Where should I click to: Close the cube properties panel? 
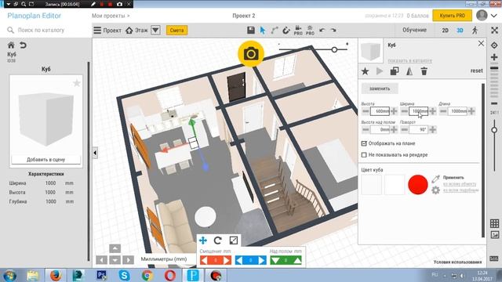point(481,44)
